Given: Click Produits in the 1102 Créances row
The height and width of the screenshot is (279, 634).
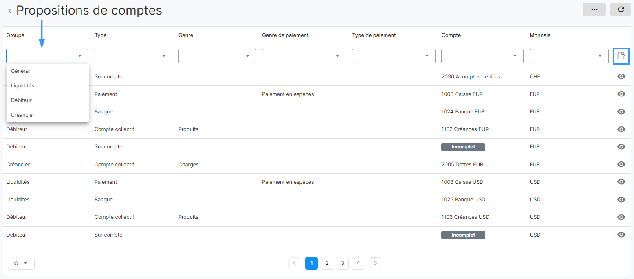Looking at the screenshot, I should [x=188, y=129].
